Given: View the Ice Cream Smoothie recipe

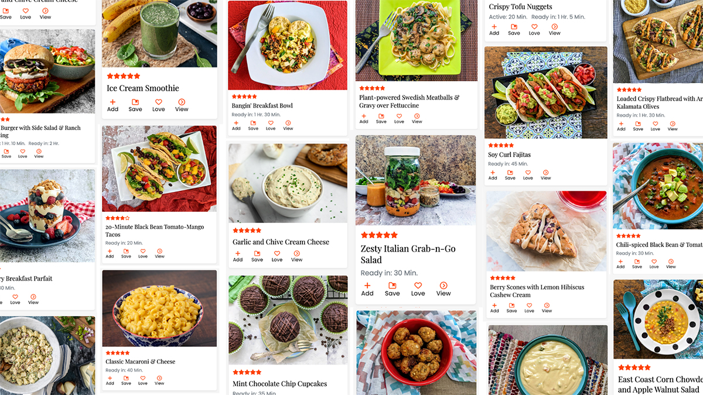Looking at the screenshot, I should pyautogui.click(x=182, y=105).
